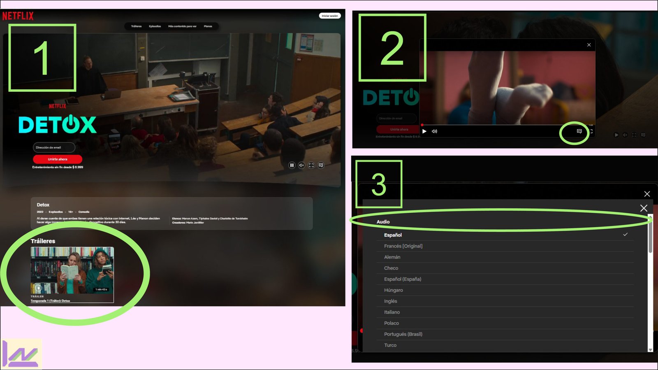Enter fullscreen from the Detox main page hero

tap(311, 165)
